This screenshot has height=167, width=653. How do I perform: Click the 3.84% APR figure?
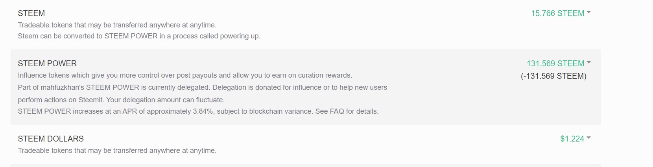203,111
